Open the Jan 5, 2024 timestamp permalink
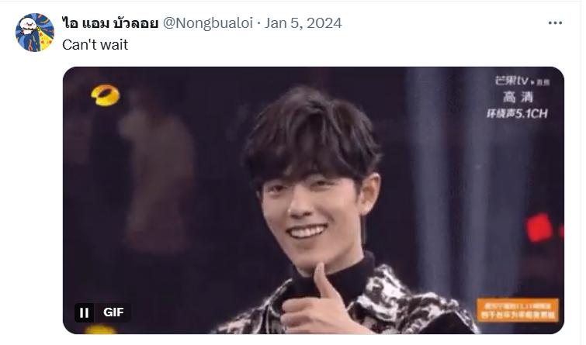 tap(303, 23)
